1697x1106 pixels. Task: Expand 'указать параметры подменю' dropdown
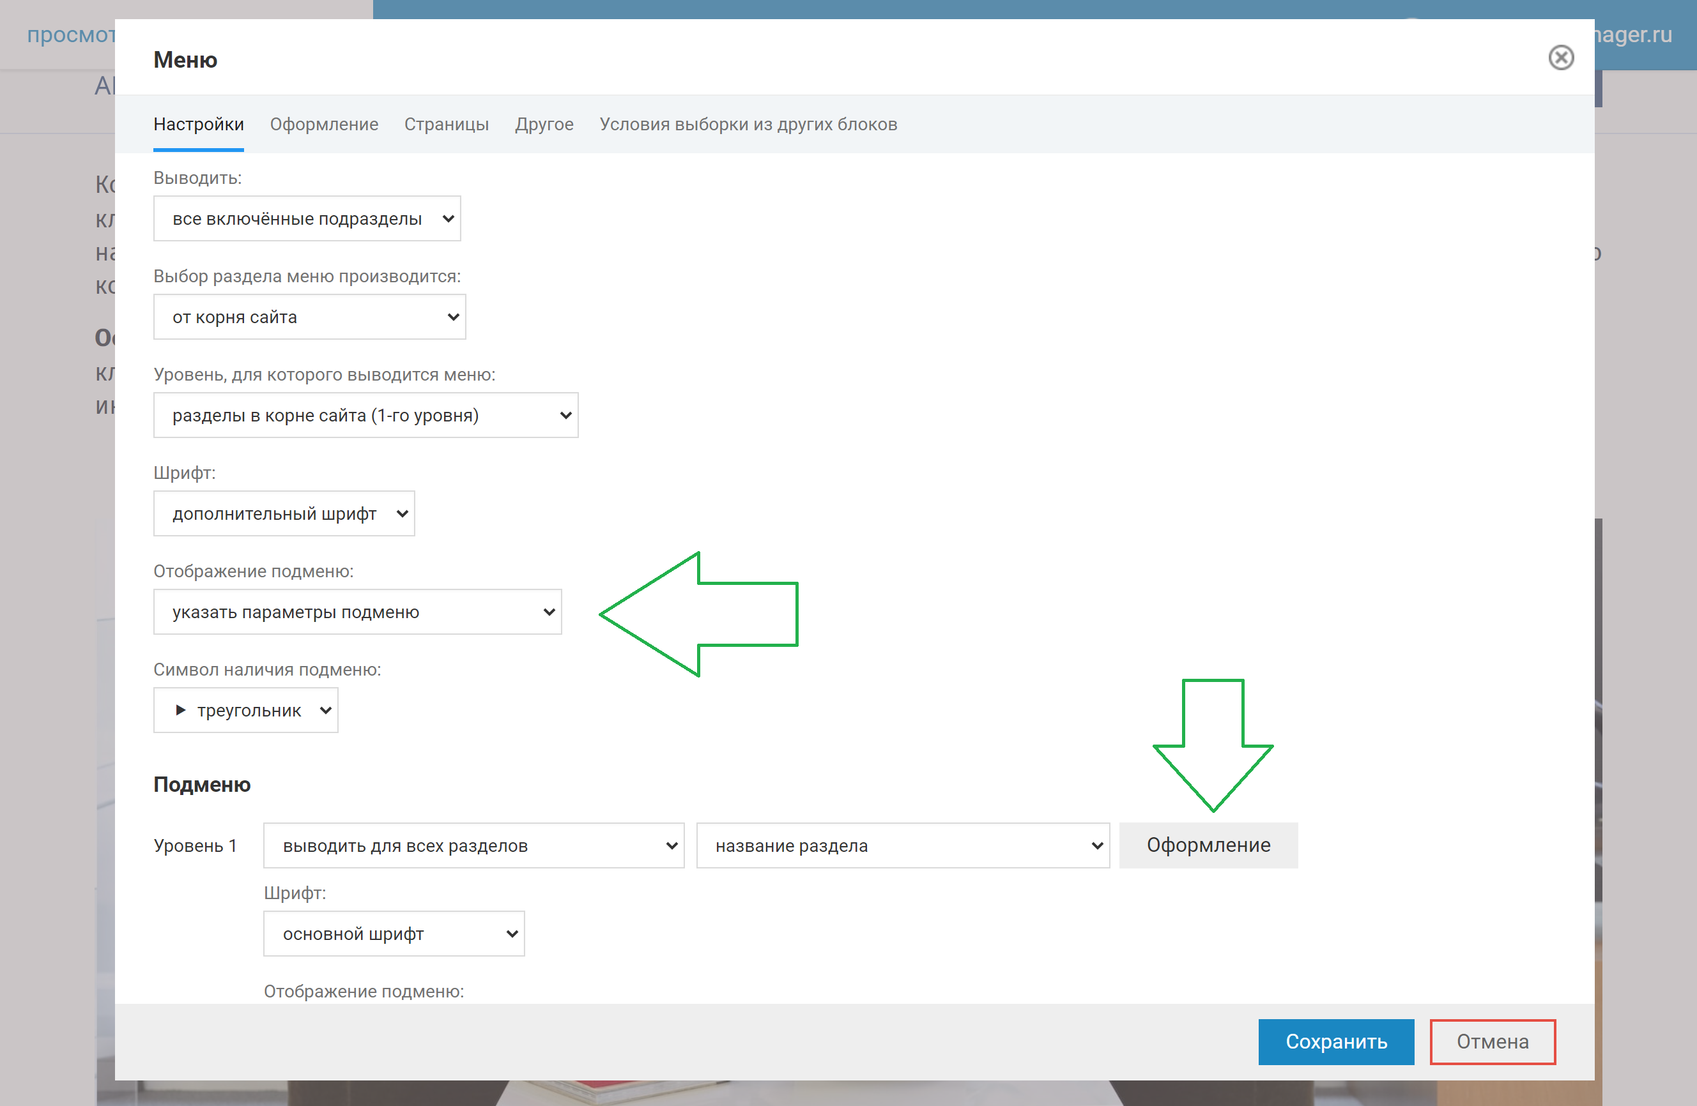(357, 612)
